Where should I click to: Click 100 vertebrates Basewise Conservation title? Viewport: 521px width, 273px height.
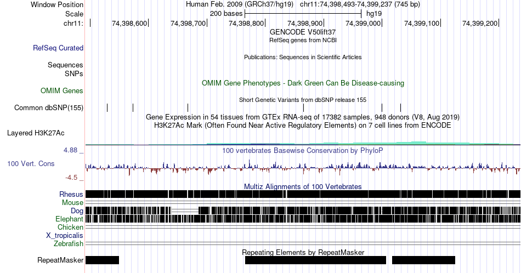[x=303, y=150]
